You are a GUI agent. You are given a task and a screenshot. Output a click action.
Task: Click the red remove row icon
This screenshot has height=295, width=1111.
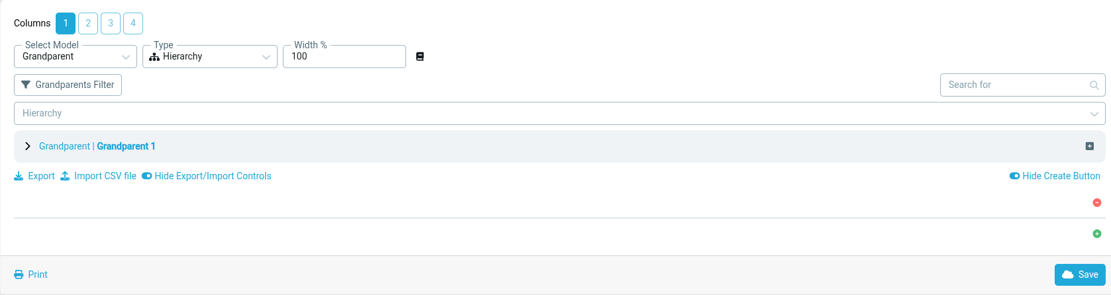point(1097,202)
